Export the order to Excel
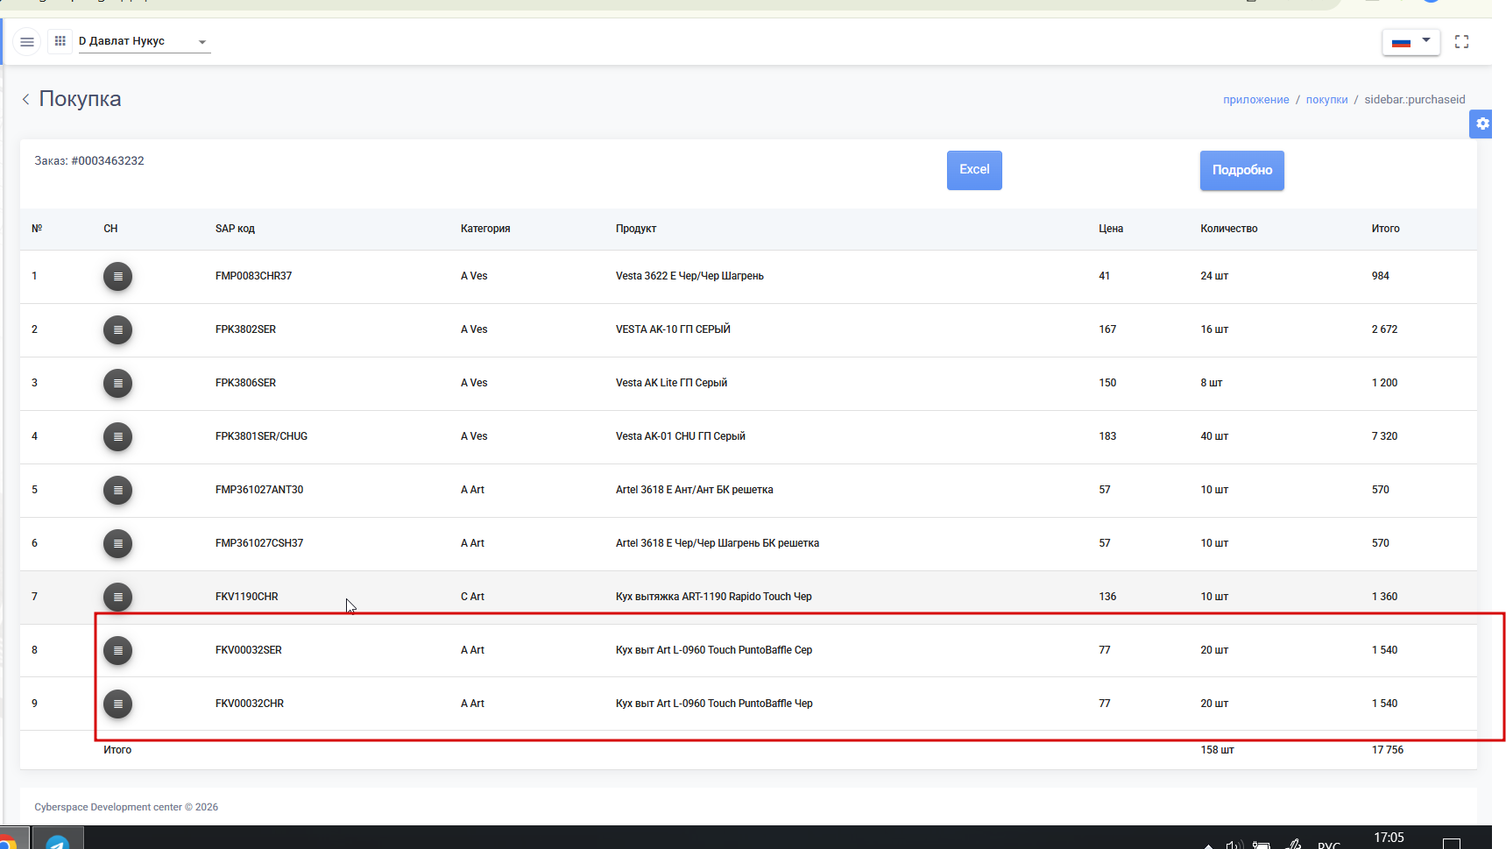Viewport: 1506px width, 849px height. [x=974, y=170]
